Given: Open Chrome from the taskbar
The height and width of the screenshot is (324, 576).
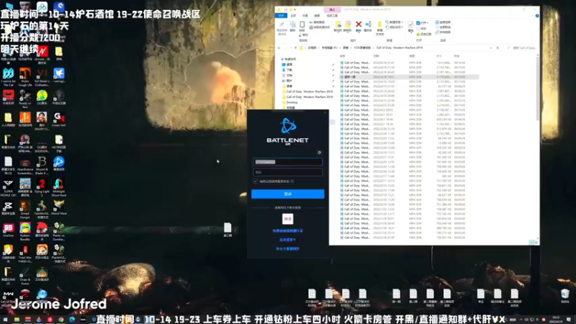Looking at the screenshot, I should [61, 320].
